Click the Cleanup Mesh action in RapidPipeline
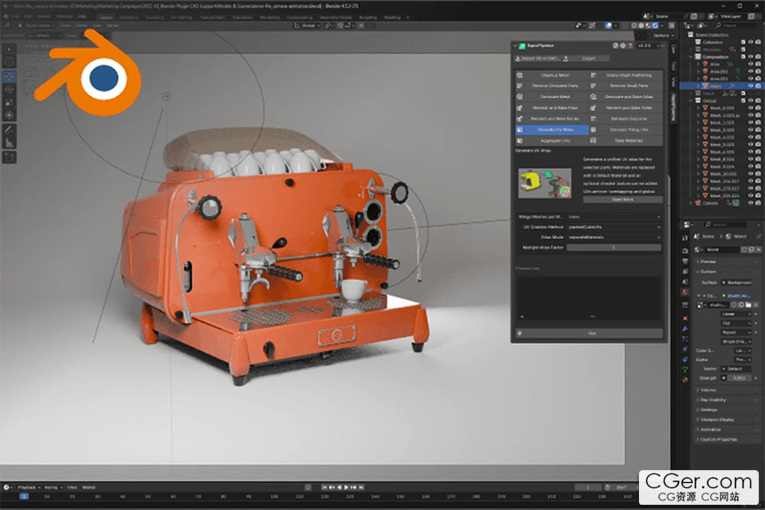This screenshot has width=765, height=510. click(554, 76)
